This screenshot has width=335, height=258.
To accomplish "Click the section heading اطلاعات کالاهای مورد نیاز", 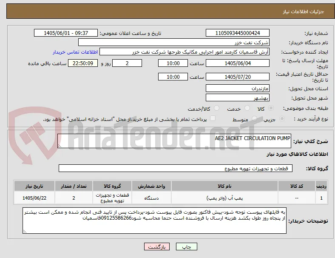I will coord(297,154).
